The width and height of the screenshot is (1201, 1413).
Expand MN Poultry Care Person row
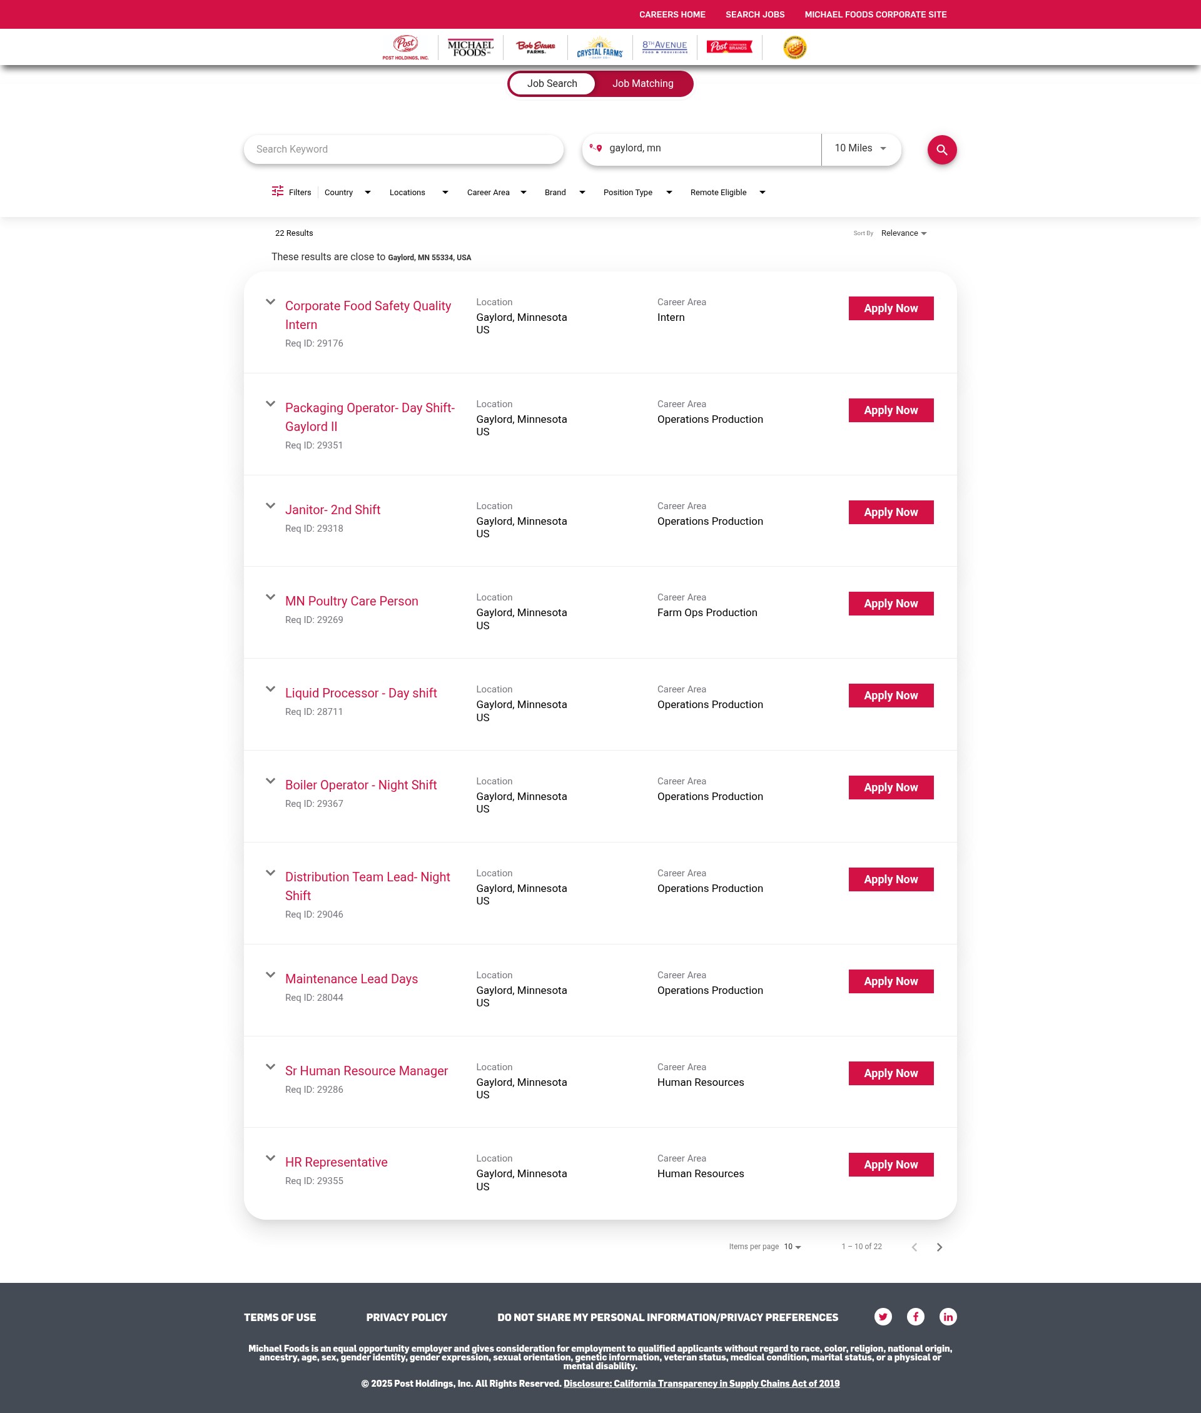270,597
